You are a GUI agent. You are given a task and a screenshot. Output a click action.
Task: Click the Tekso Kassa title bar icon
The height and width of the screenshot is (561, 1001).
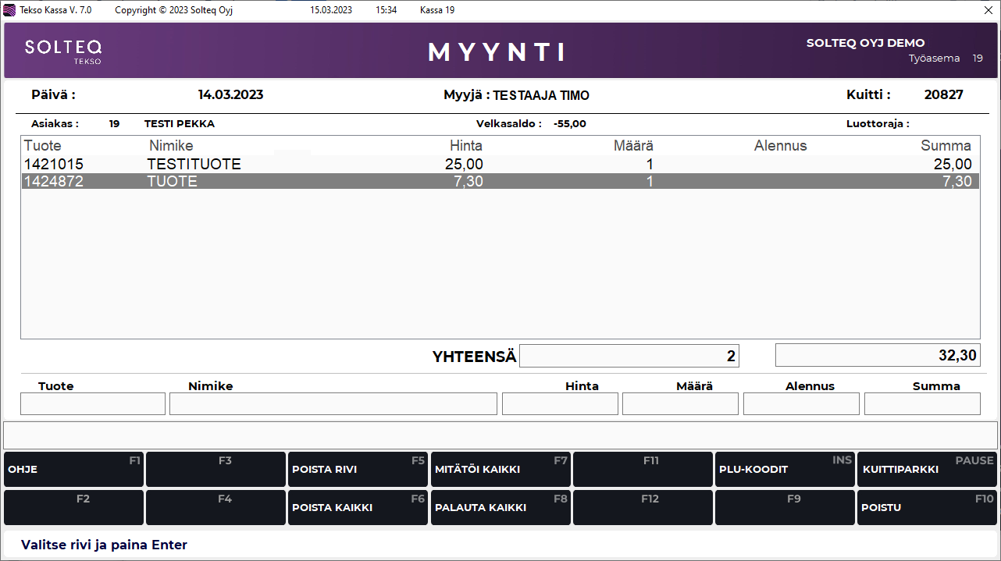click(9, 10)
